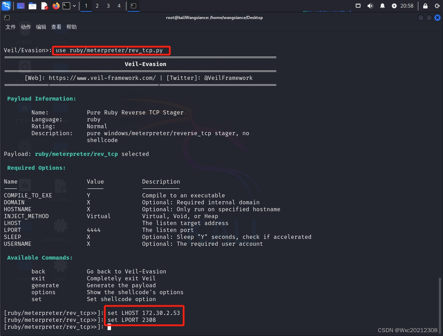Open the clock showing 20:58

click(407, 6)
